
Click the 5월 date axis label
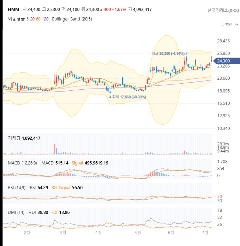click(138, 233)
